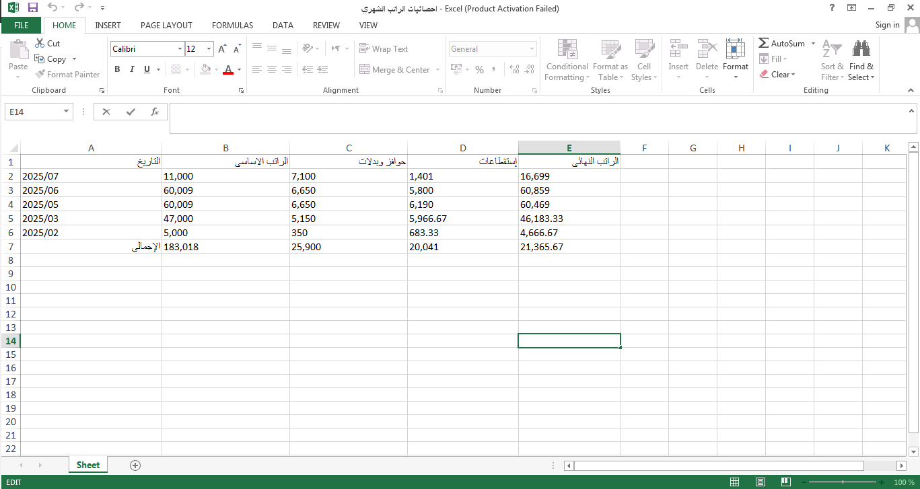Cut the selection with the scissors icon
Image resolution: width=920 pixels, height=489 pixels.
coord(40,43)
